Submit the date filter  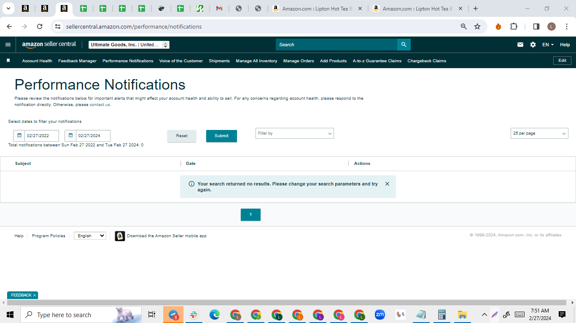[221, 136]
